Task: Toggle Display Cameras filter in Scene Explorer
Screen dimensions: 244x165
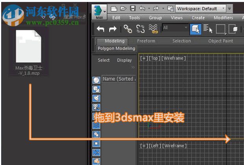Action: 96,107
